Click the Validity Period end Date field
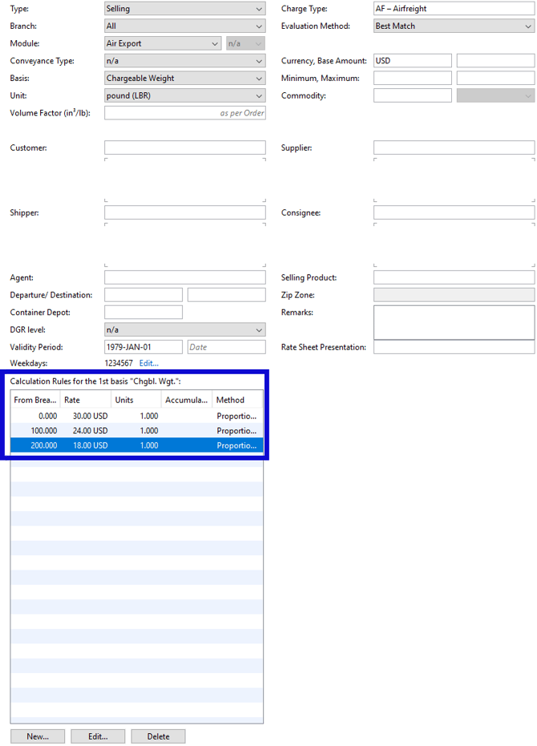The height and width of the screenshot is (746, 537). tap(227, 347)
